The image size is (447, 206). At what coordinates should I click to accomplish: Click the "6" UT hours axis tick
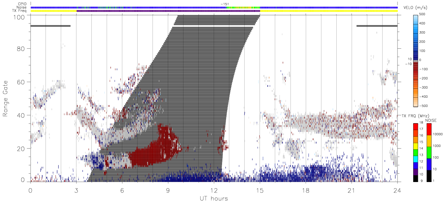(122, 190)
